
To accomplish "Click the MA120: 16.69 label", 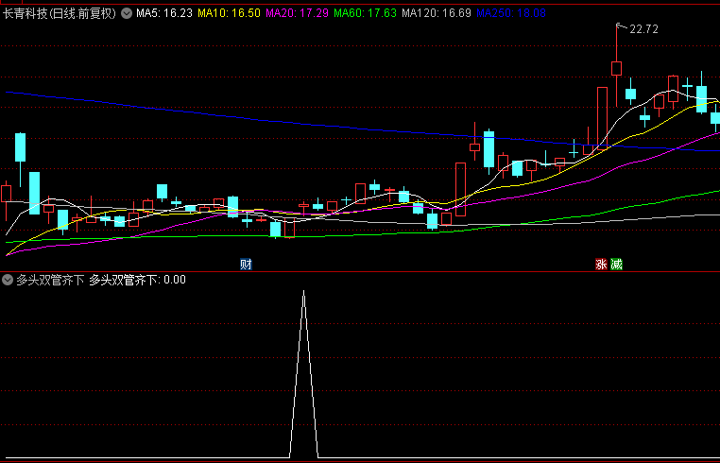I will 437,13.
